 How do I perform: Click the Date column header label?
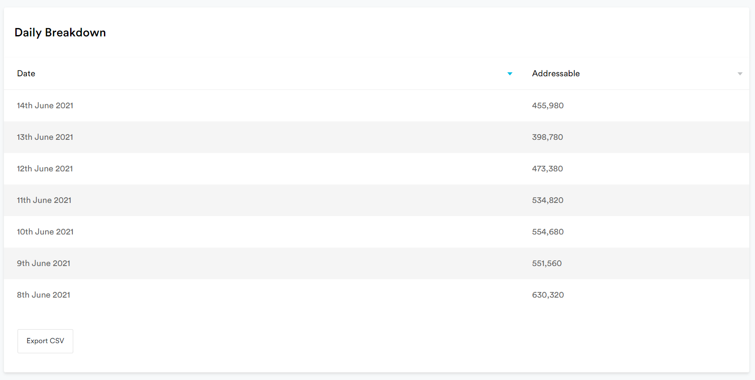click(26, 74)
